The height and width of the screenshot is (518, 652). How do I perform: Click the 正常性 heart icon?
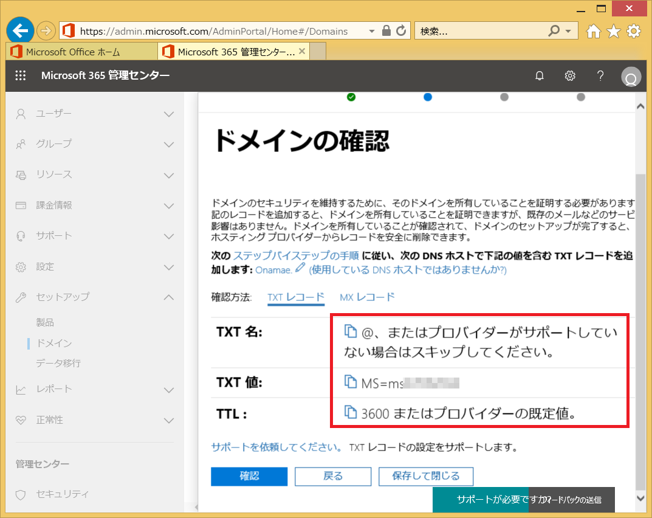click(21, 420)
